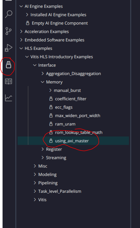Collapse Vitis HLS Introductory Examples
The width and height of the screenshot is (140, 228).
27,57
